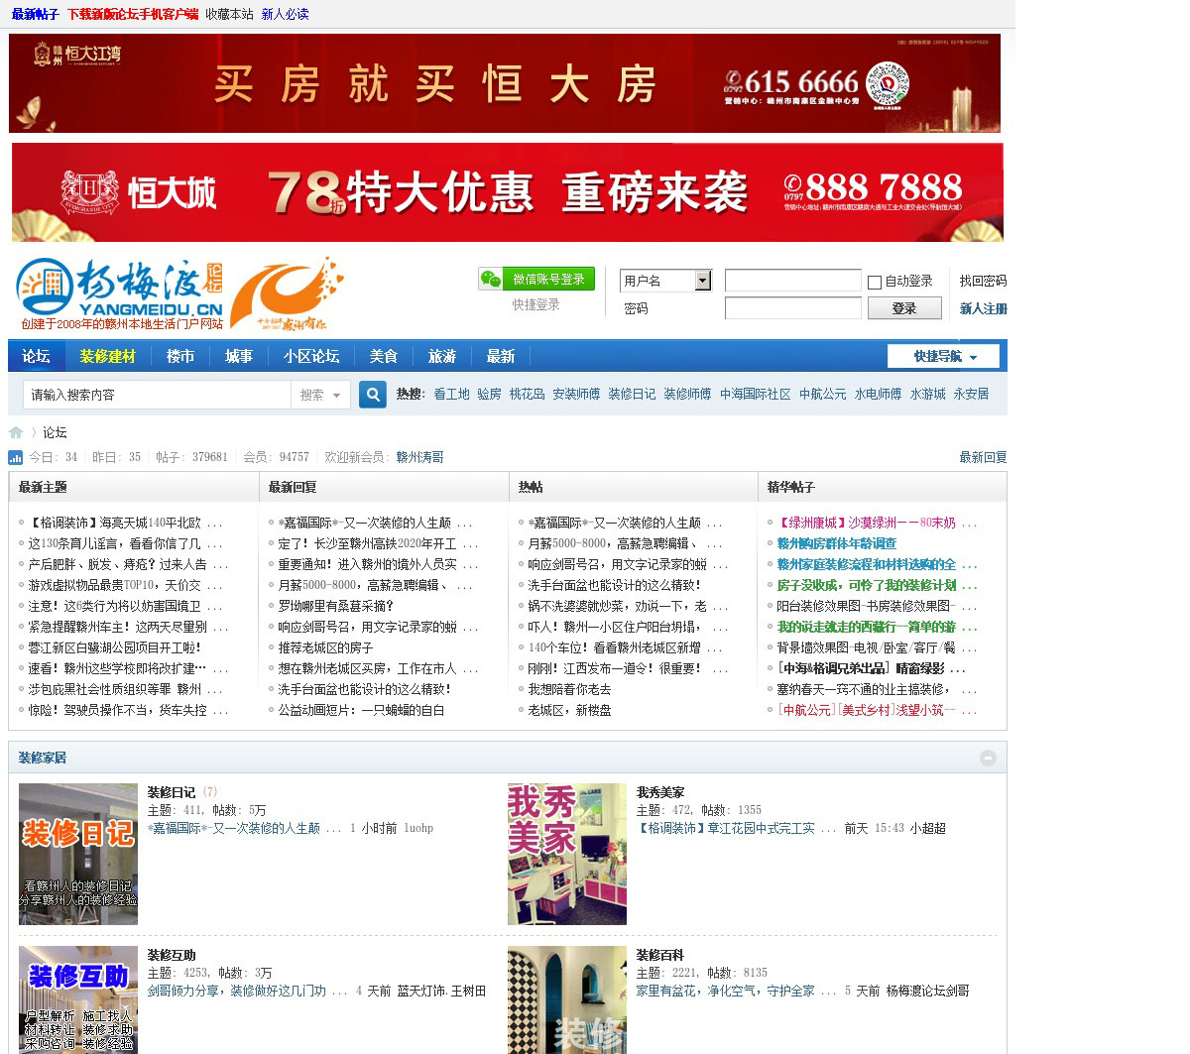Open the 装修百科 forum title link

pos(660,955)
